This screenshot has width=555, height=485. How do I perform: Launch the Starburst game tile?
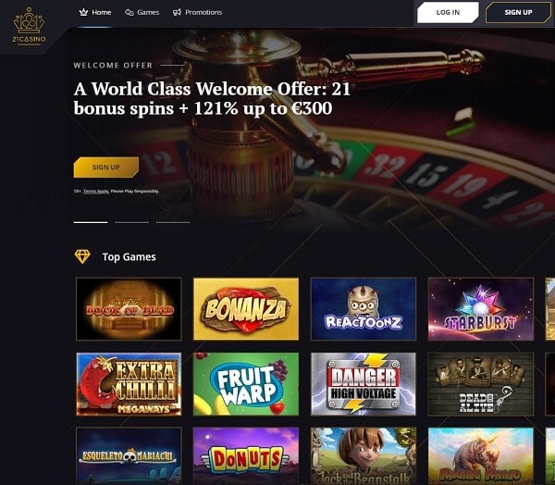(x=481, y=309)
